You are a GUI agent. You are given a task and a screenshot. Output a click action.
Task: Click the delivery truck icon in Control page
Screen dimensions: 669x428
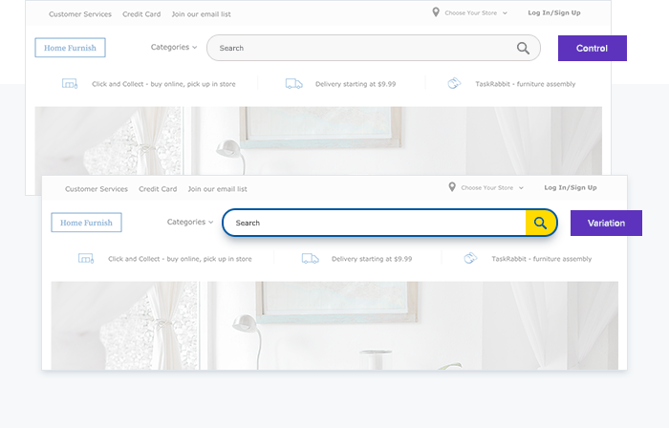293,84
